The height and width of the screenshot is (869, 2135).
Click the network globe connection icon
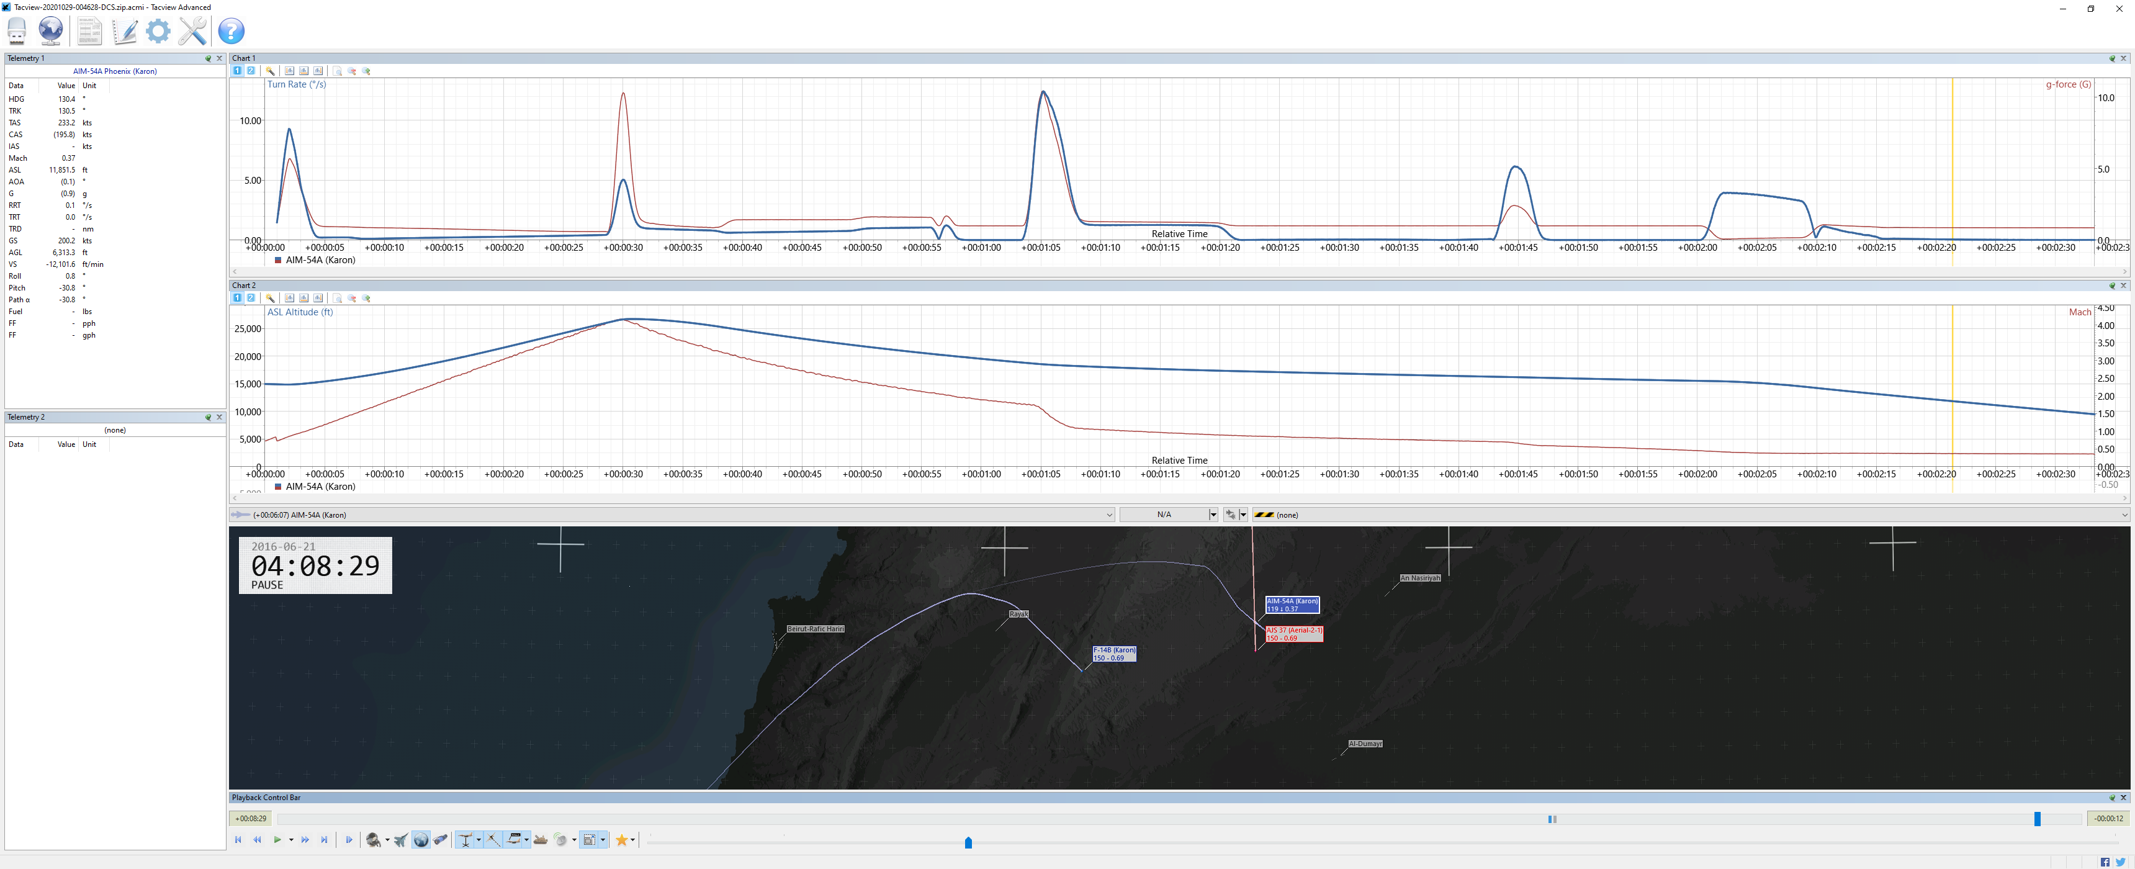(50, 30)
